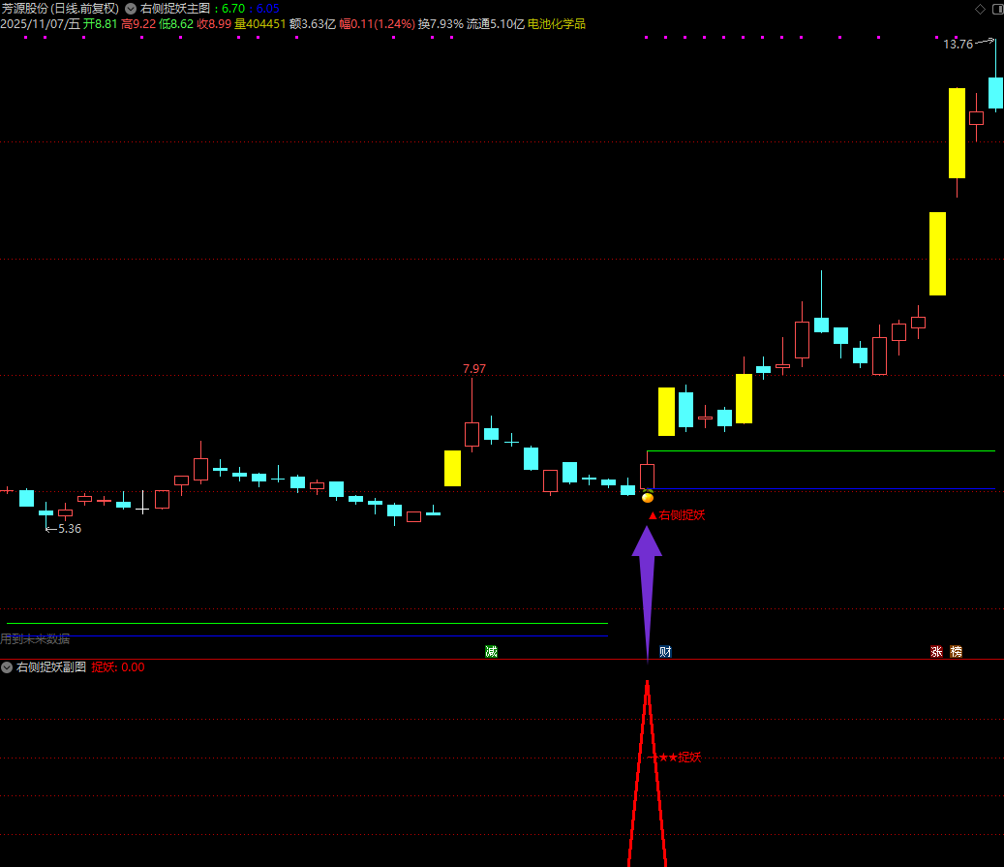Click the 涨 marker icon
This screenshot has width=1004, height=867.
pyautogui.click(x=936, y=652)
